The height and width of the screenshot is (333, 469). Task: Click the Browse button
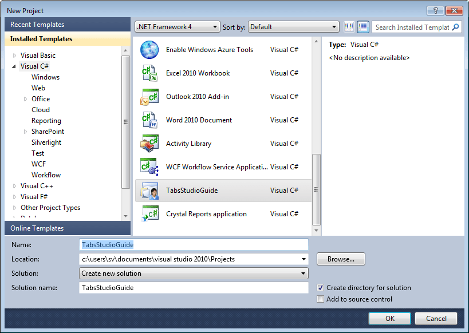[340, 259]
